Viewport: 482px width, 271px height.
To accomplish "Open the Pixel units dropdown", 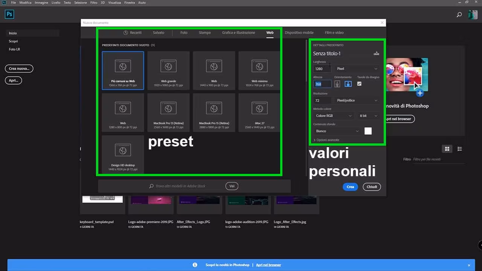I will pyautogui.click(x=357, y=69).
